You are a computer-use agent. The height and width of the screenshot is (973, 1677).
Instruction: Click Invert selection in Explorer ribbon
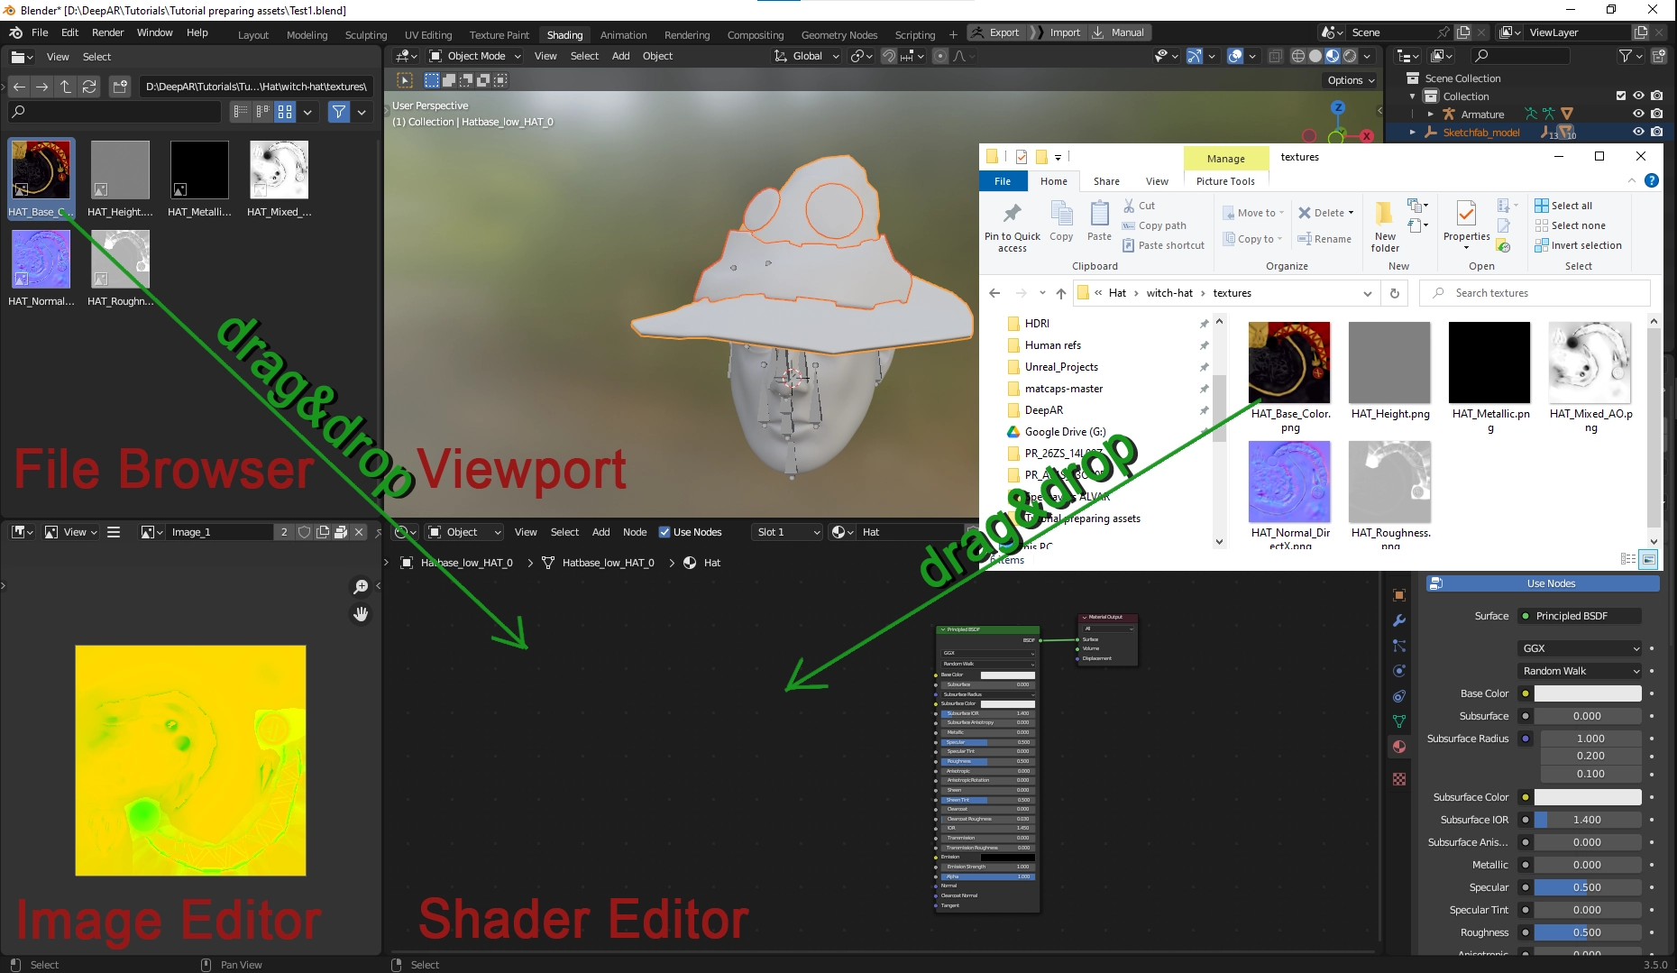point(1579,245)
